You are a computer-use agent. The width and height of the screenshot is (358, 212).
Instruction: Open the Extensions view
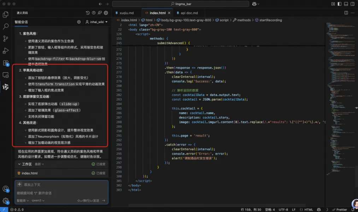pyautogui.click(x=6, y=63)
